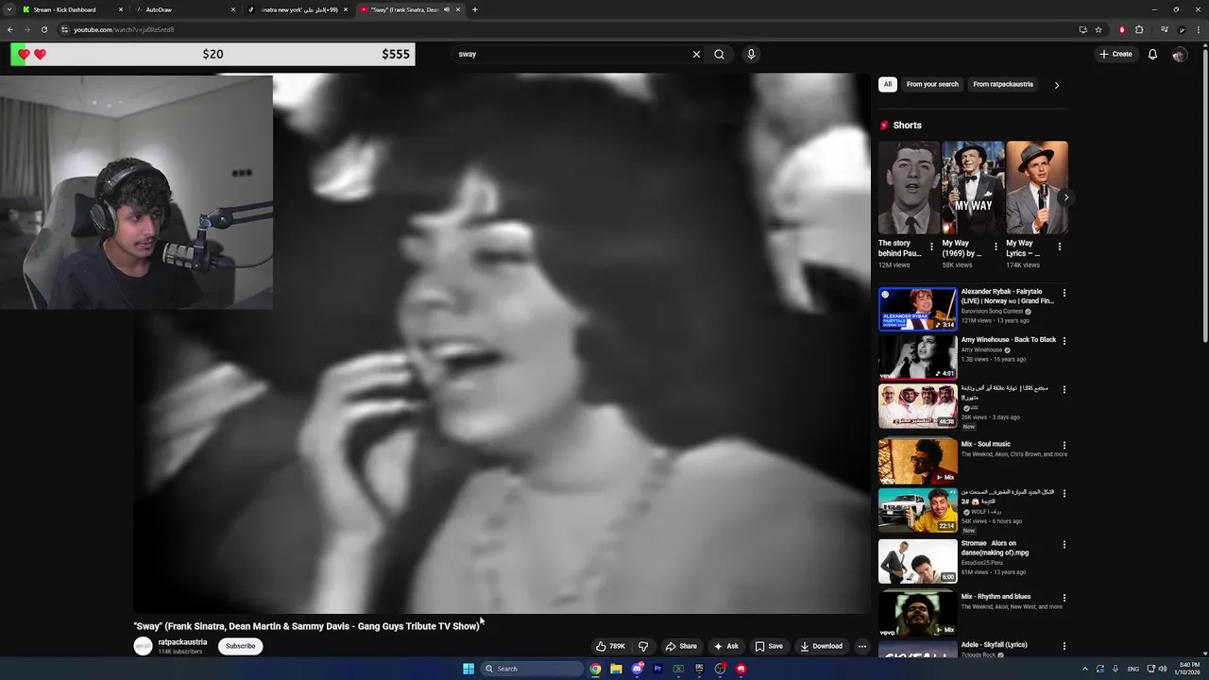
Task: Open options for Alexander Rybak Fairytale video
Action: click(x=1064, y=293)
